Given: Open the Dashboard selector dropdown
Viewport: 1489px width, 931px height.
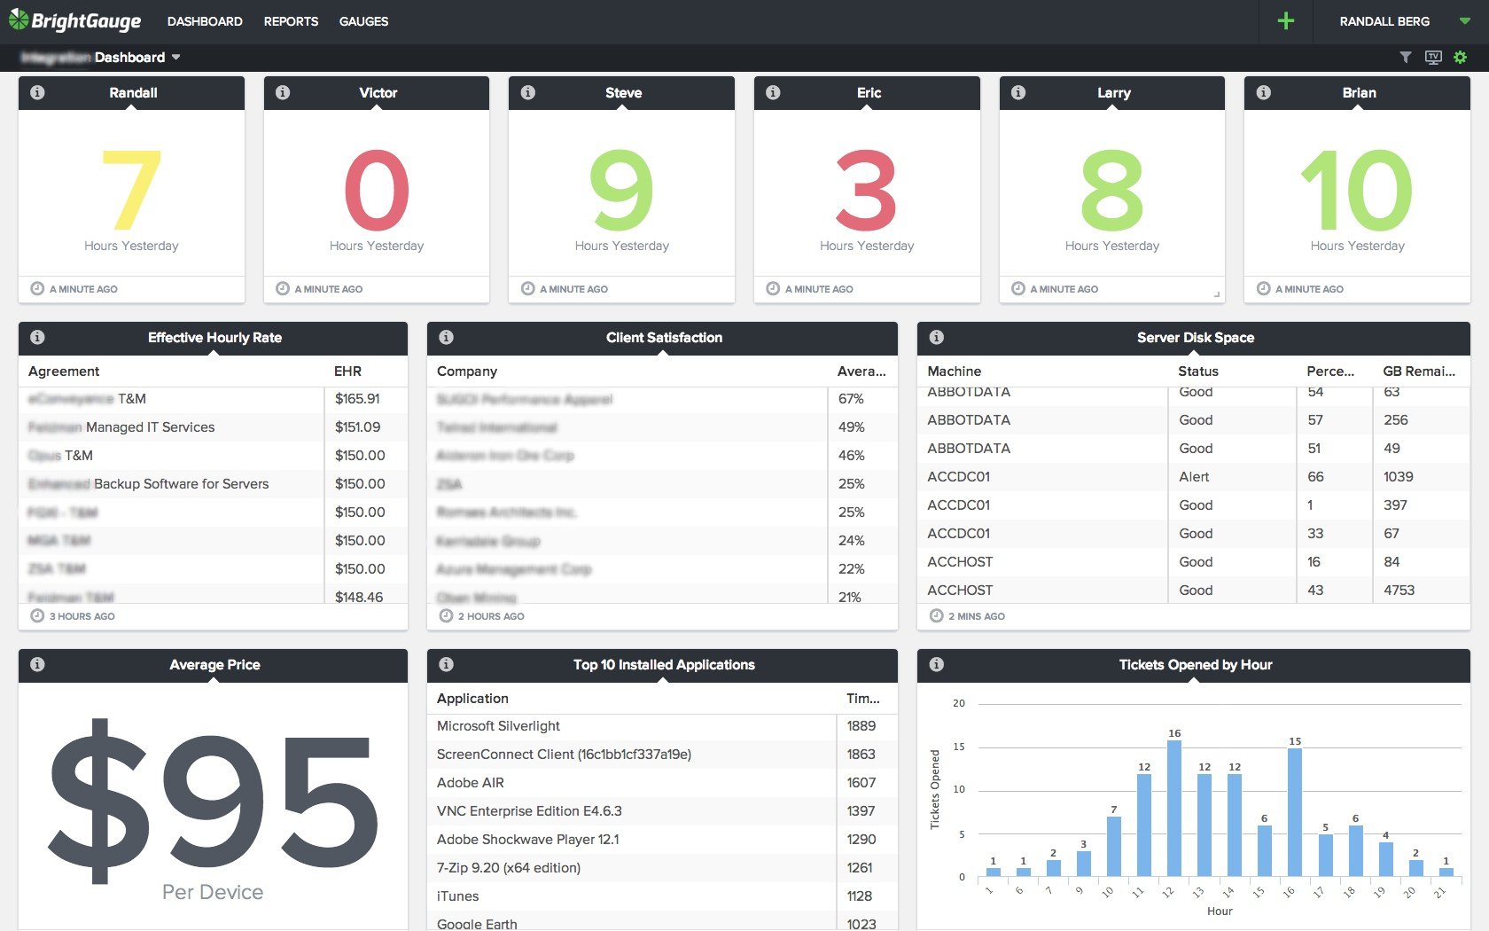Looking at the screenshot, I should pos(175,58).
